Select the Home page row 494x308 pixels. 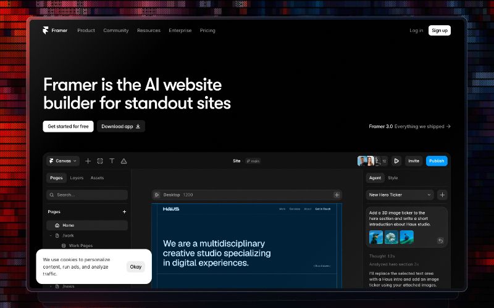click(87, 225)
